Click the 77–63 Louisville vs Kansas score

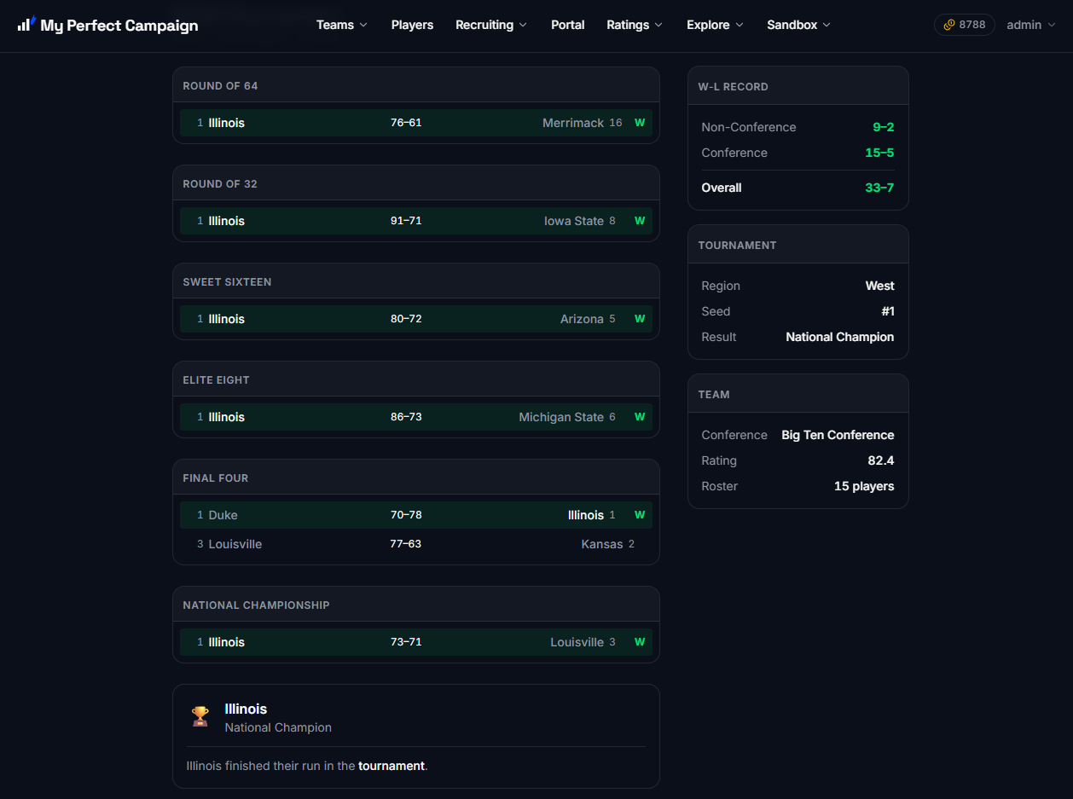[x=406, y=544]
